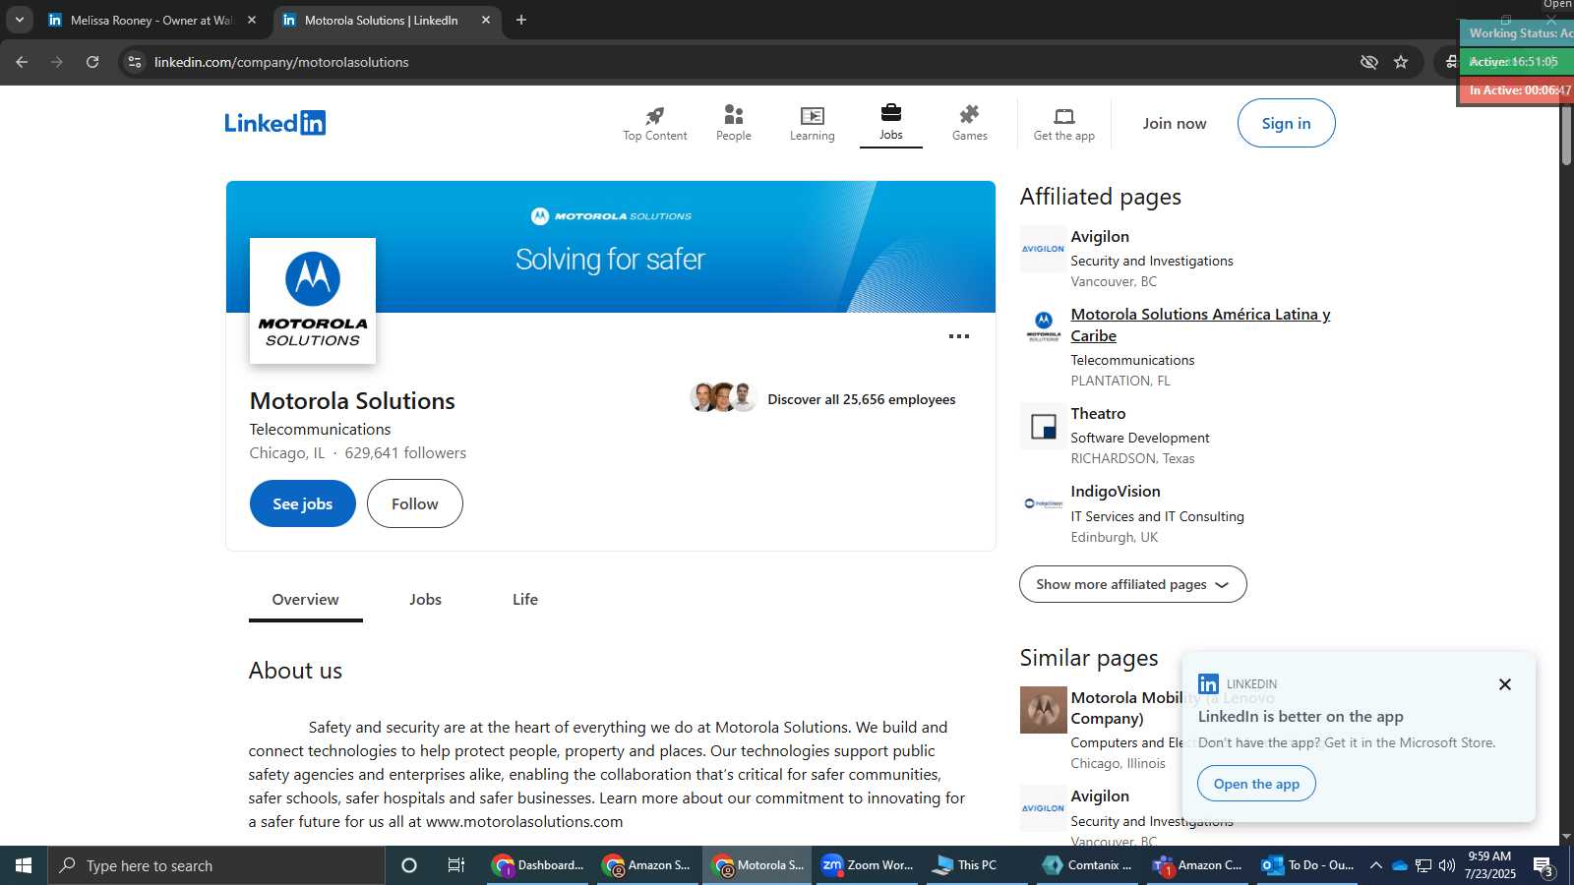
Task: Click the Cortana circle icon on taskbar
Action: click(x=409, y=865)
